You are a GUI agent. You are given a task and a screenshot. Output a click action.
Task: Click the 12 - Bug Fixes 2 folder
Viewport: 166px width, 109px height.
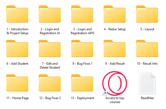pos(50,83)
